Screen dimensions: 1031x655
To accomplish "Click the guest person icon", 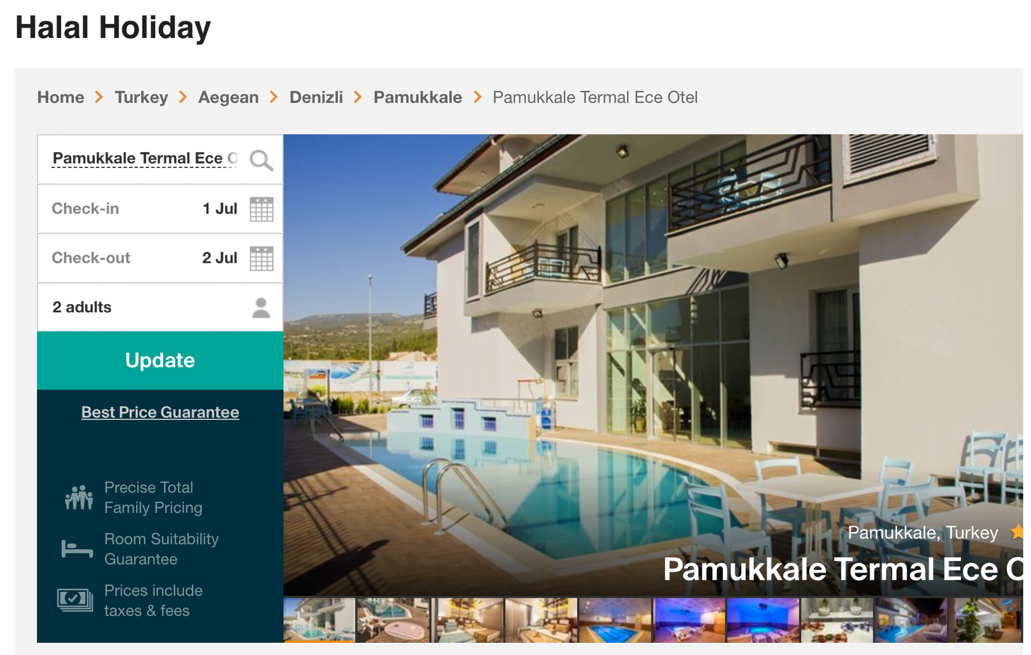I will click(x=261, y=308).
